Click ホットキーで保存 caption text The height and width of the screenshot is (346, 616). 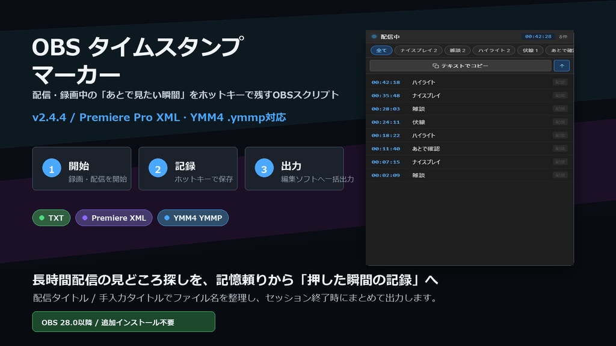[x=204, y=179]
